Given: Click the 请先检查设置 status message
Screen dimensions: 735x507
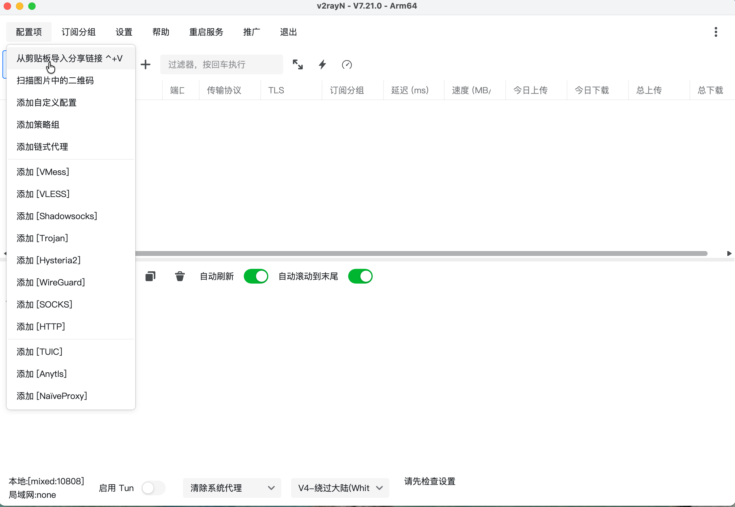Looking at the screenshot, I should [x=430, y=481].
